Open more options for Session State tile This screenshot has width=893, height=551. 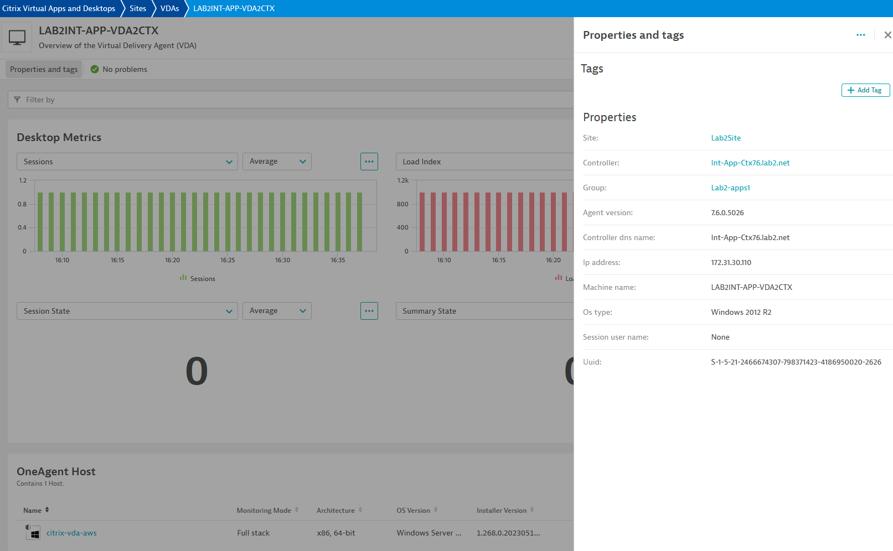coord(369,311)
